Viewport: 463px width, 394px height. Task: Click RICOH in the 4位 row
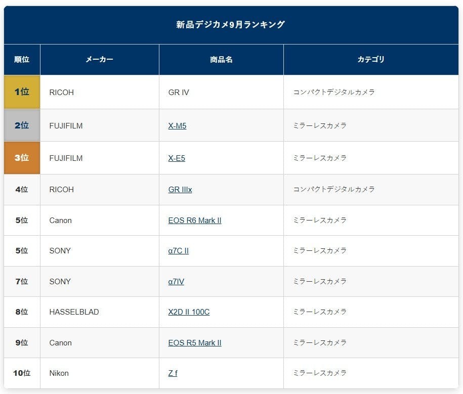[x=61, y=190]
